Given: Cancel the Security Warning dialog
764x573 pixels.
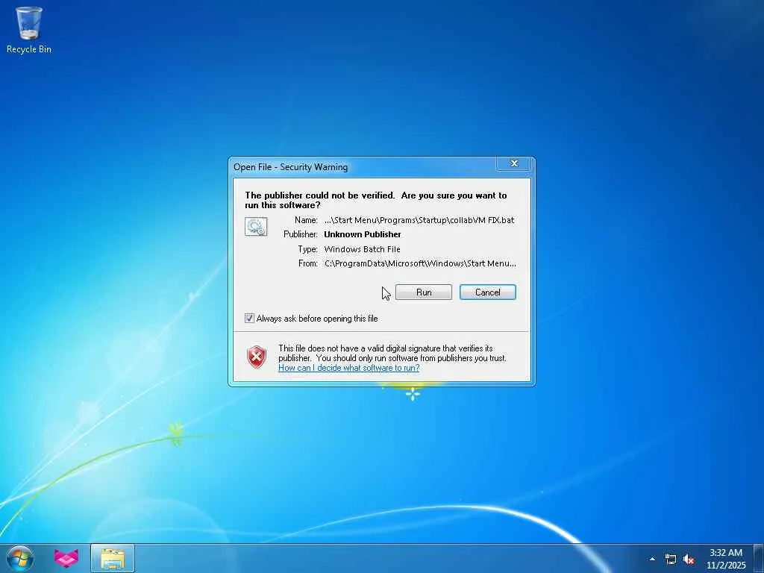Looking at the screenshot, I should coord(487,292).
